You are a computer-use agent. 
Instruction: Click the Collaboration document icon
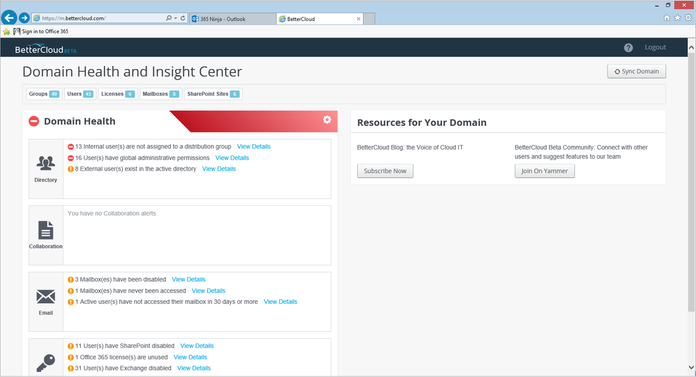pos(46,230)
